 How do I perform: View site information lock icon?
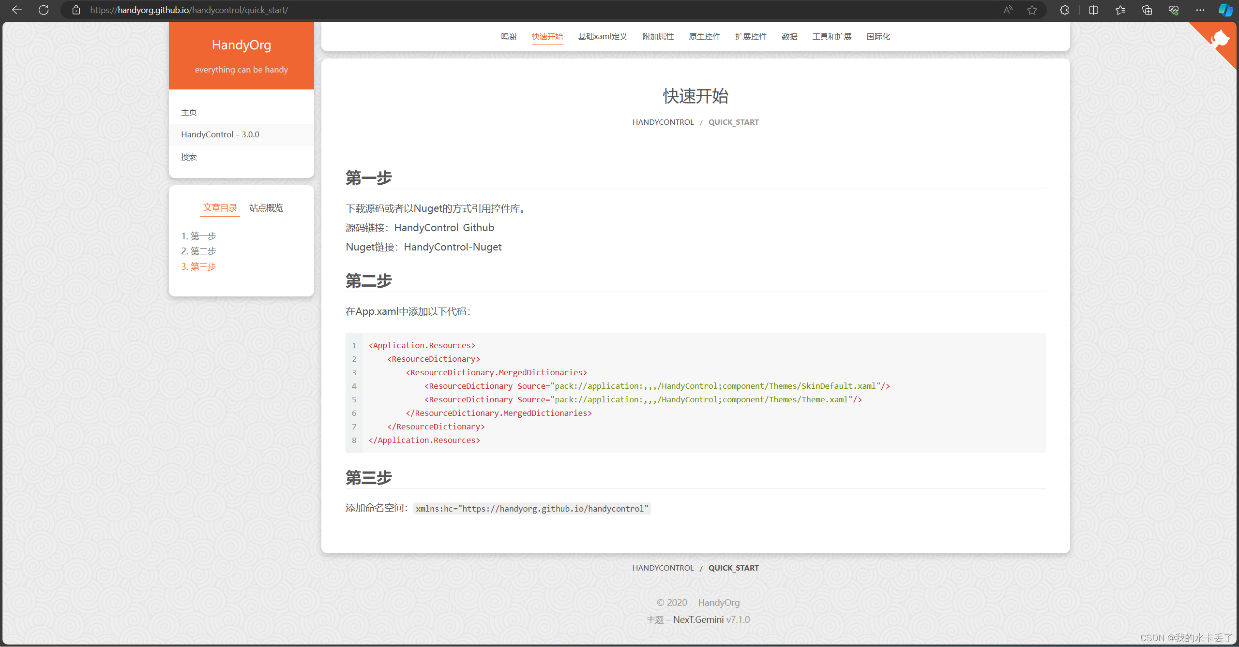[76, 10]
